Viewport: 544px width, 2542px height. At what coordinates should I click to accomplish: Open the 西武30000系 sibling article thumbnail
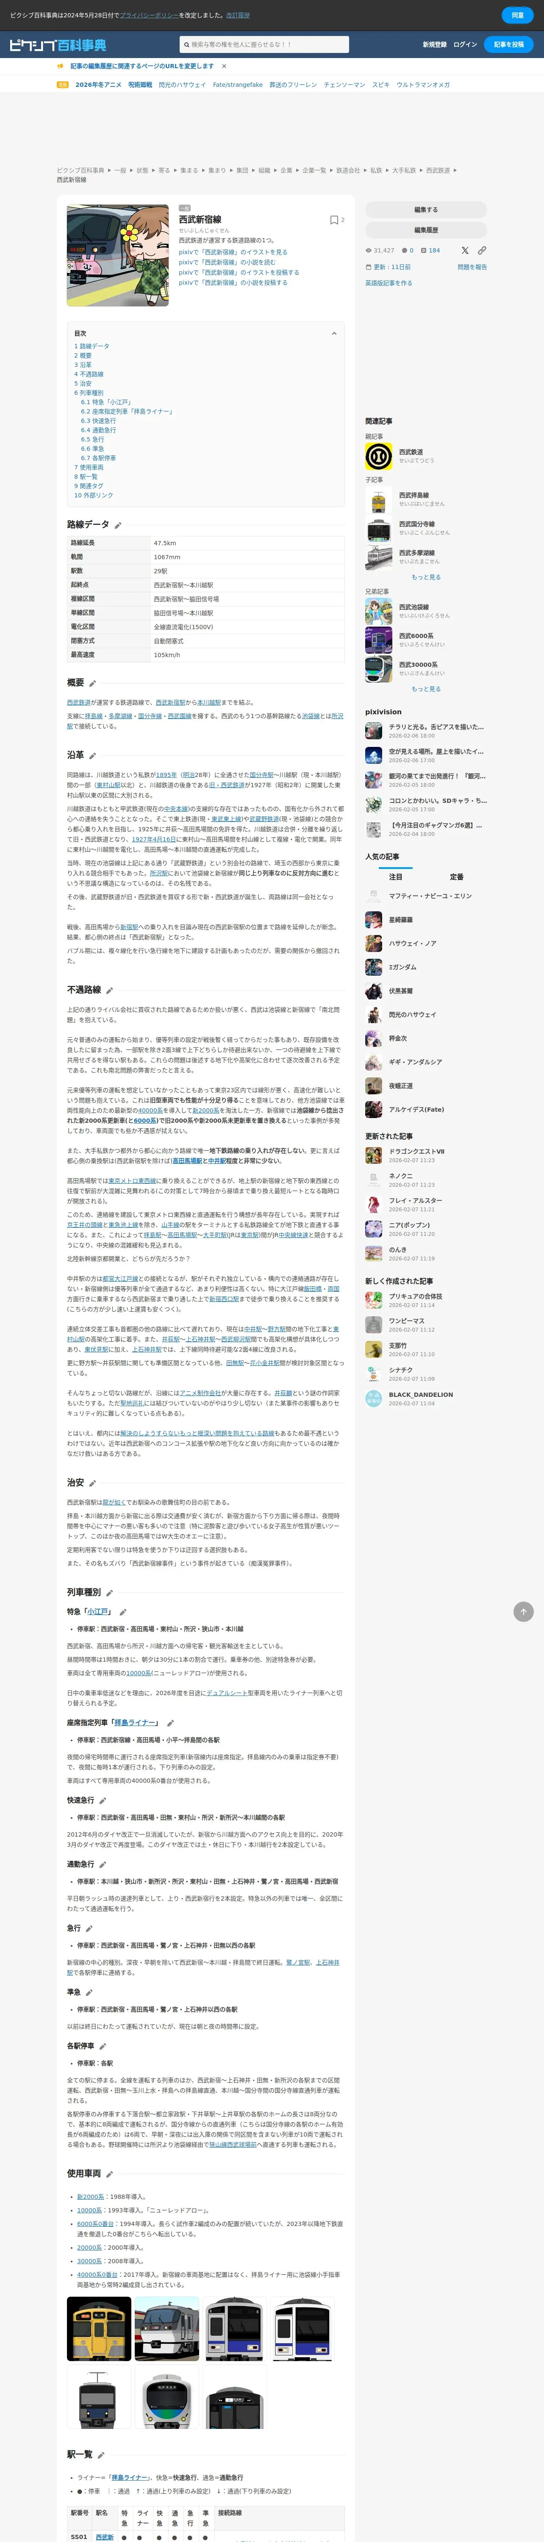378,669
